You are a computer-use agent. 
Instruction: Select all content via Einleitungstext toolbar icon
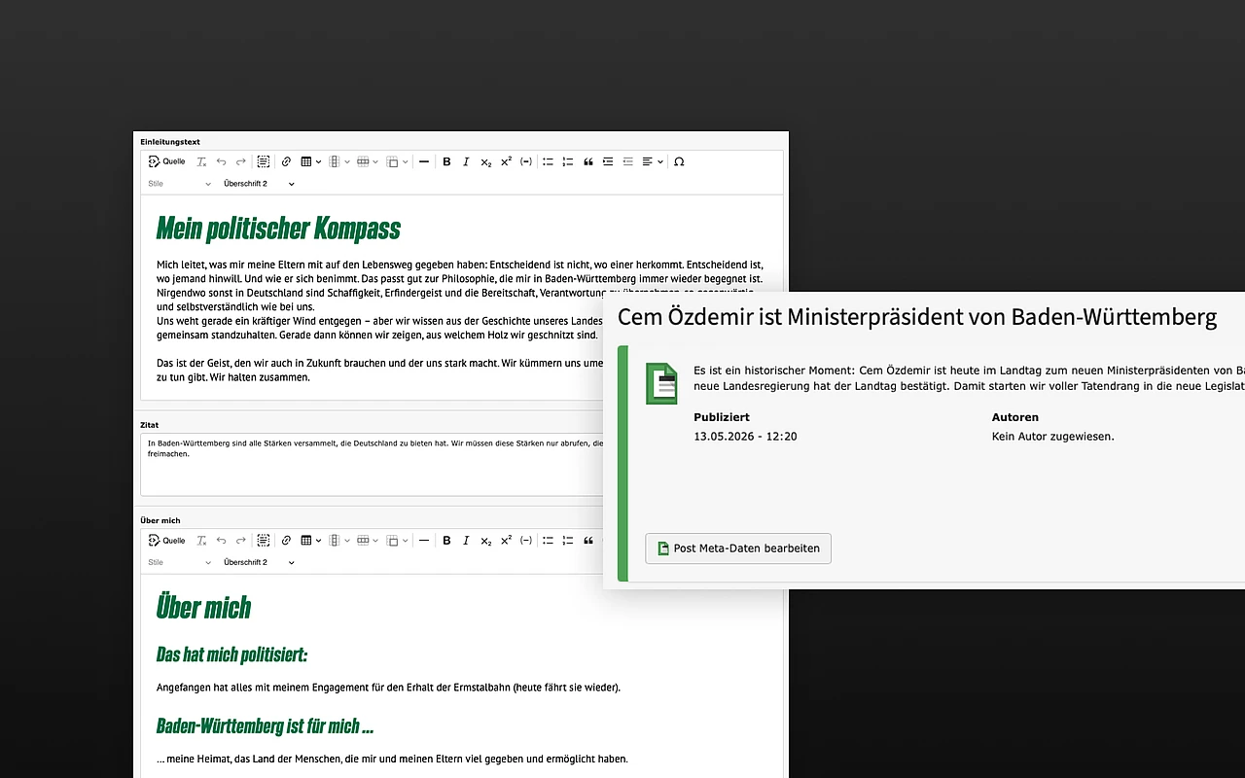click(x=263, y=161)
